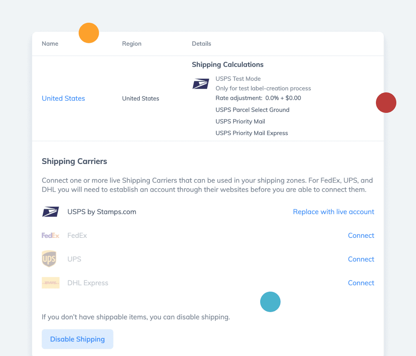Click the UPS shield logo
416x356 pixels.
[49, 259]
